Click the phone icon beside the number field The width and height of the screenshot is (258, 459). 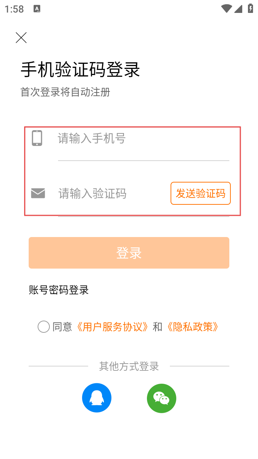pos(37,138)
